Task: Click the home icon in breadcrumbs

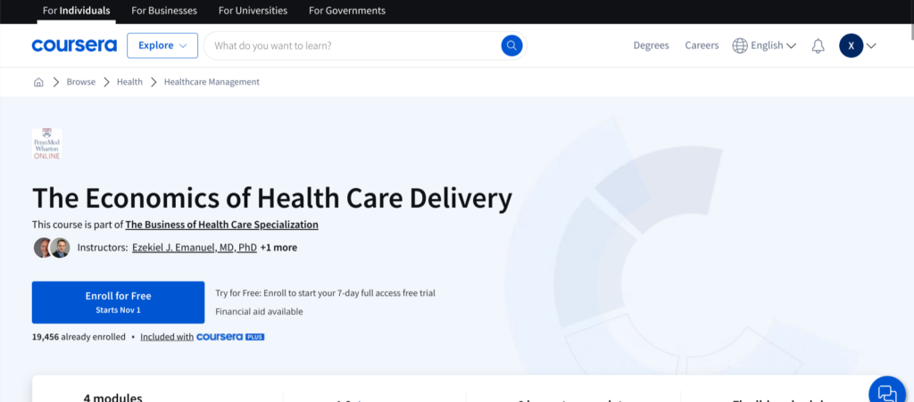Action: (x=38, y=82)
